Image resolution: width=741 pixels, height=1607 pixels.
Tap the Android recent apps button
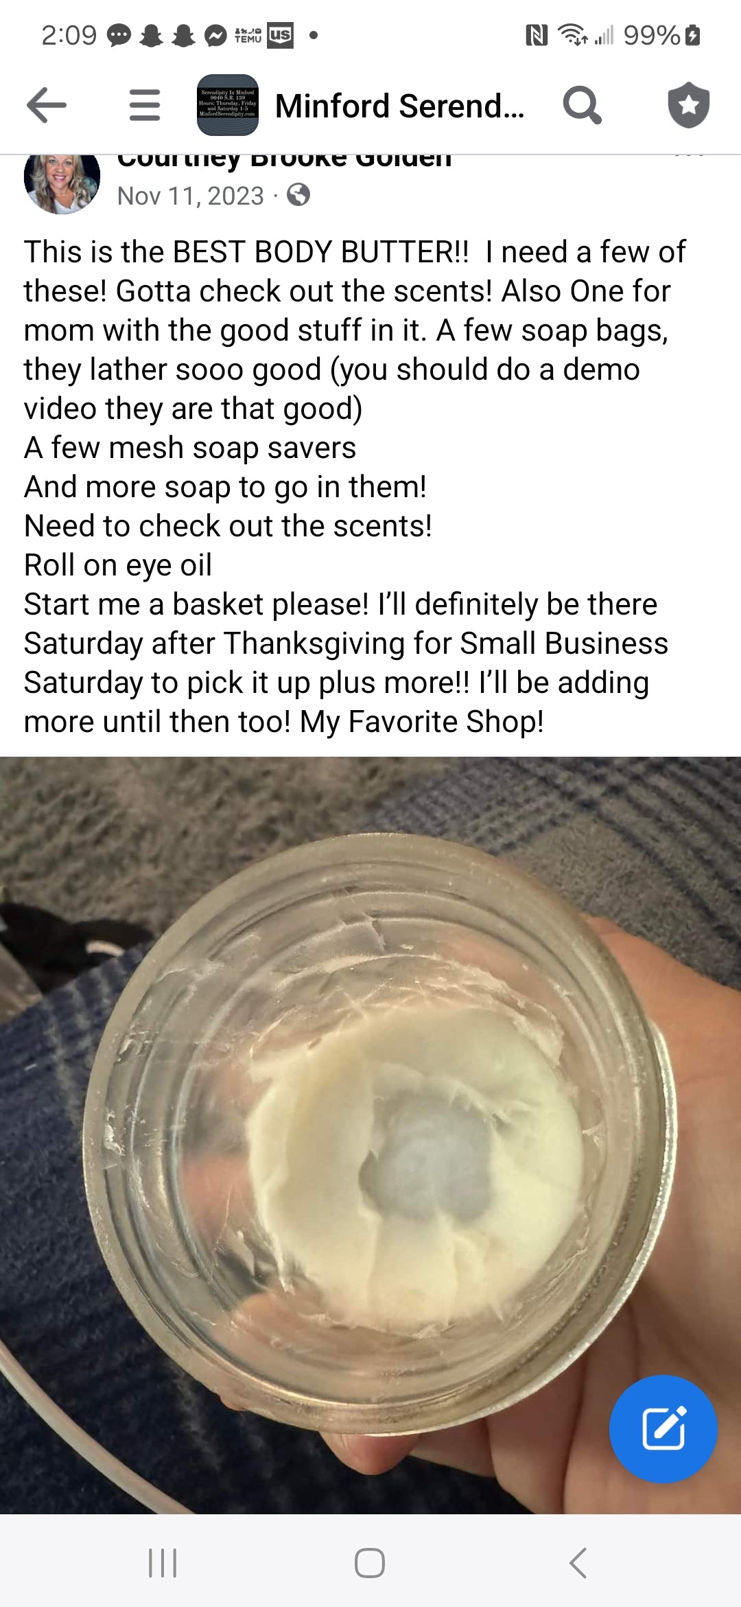pyautogui.click(x=163, y=1563)
